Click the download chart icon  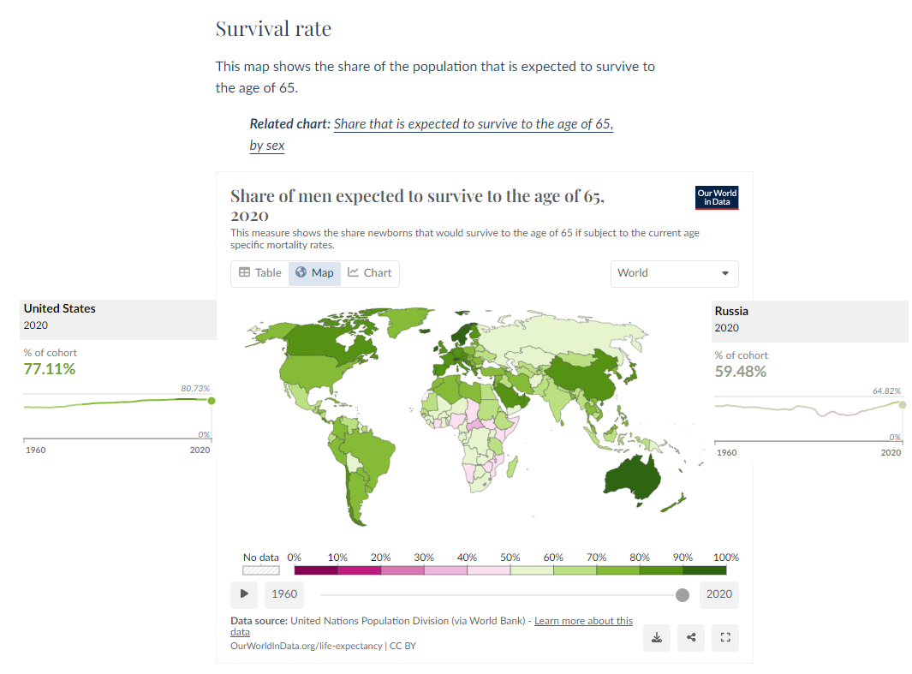[657, 637]
